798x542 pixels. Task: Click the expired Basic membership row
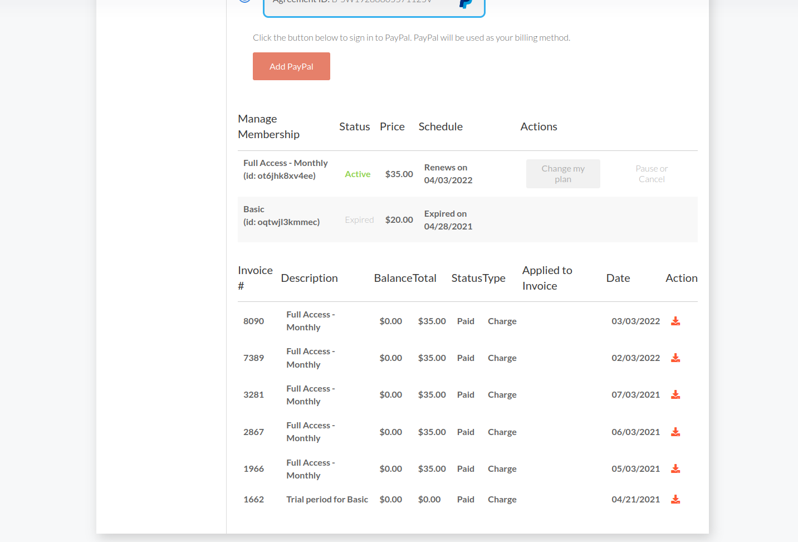point(281,216)
